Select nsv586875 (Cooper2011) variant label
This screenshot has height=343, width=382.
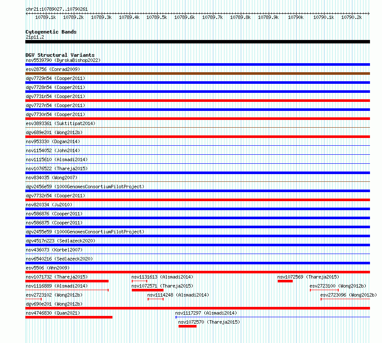tap(54, 223)
